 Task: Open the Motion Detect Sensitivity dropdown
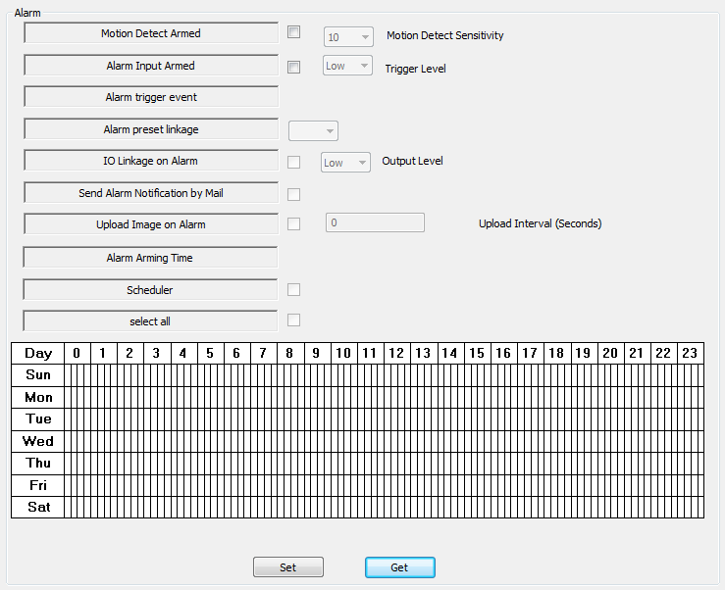pos(348,37)
